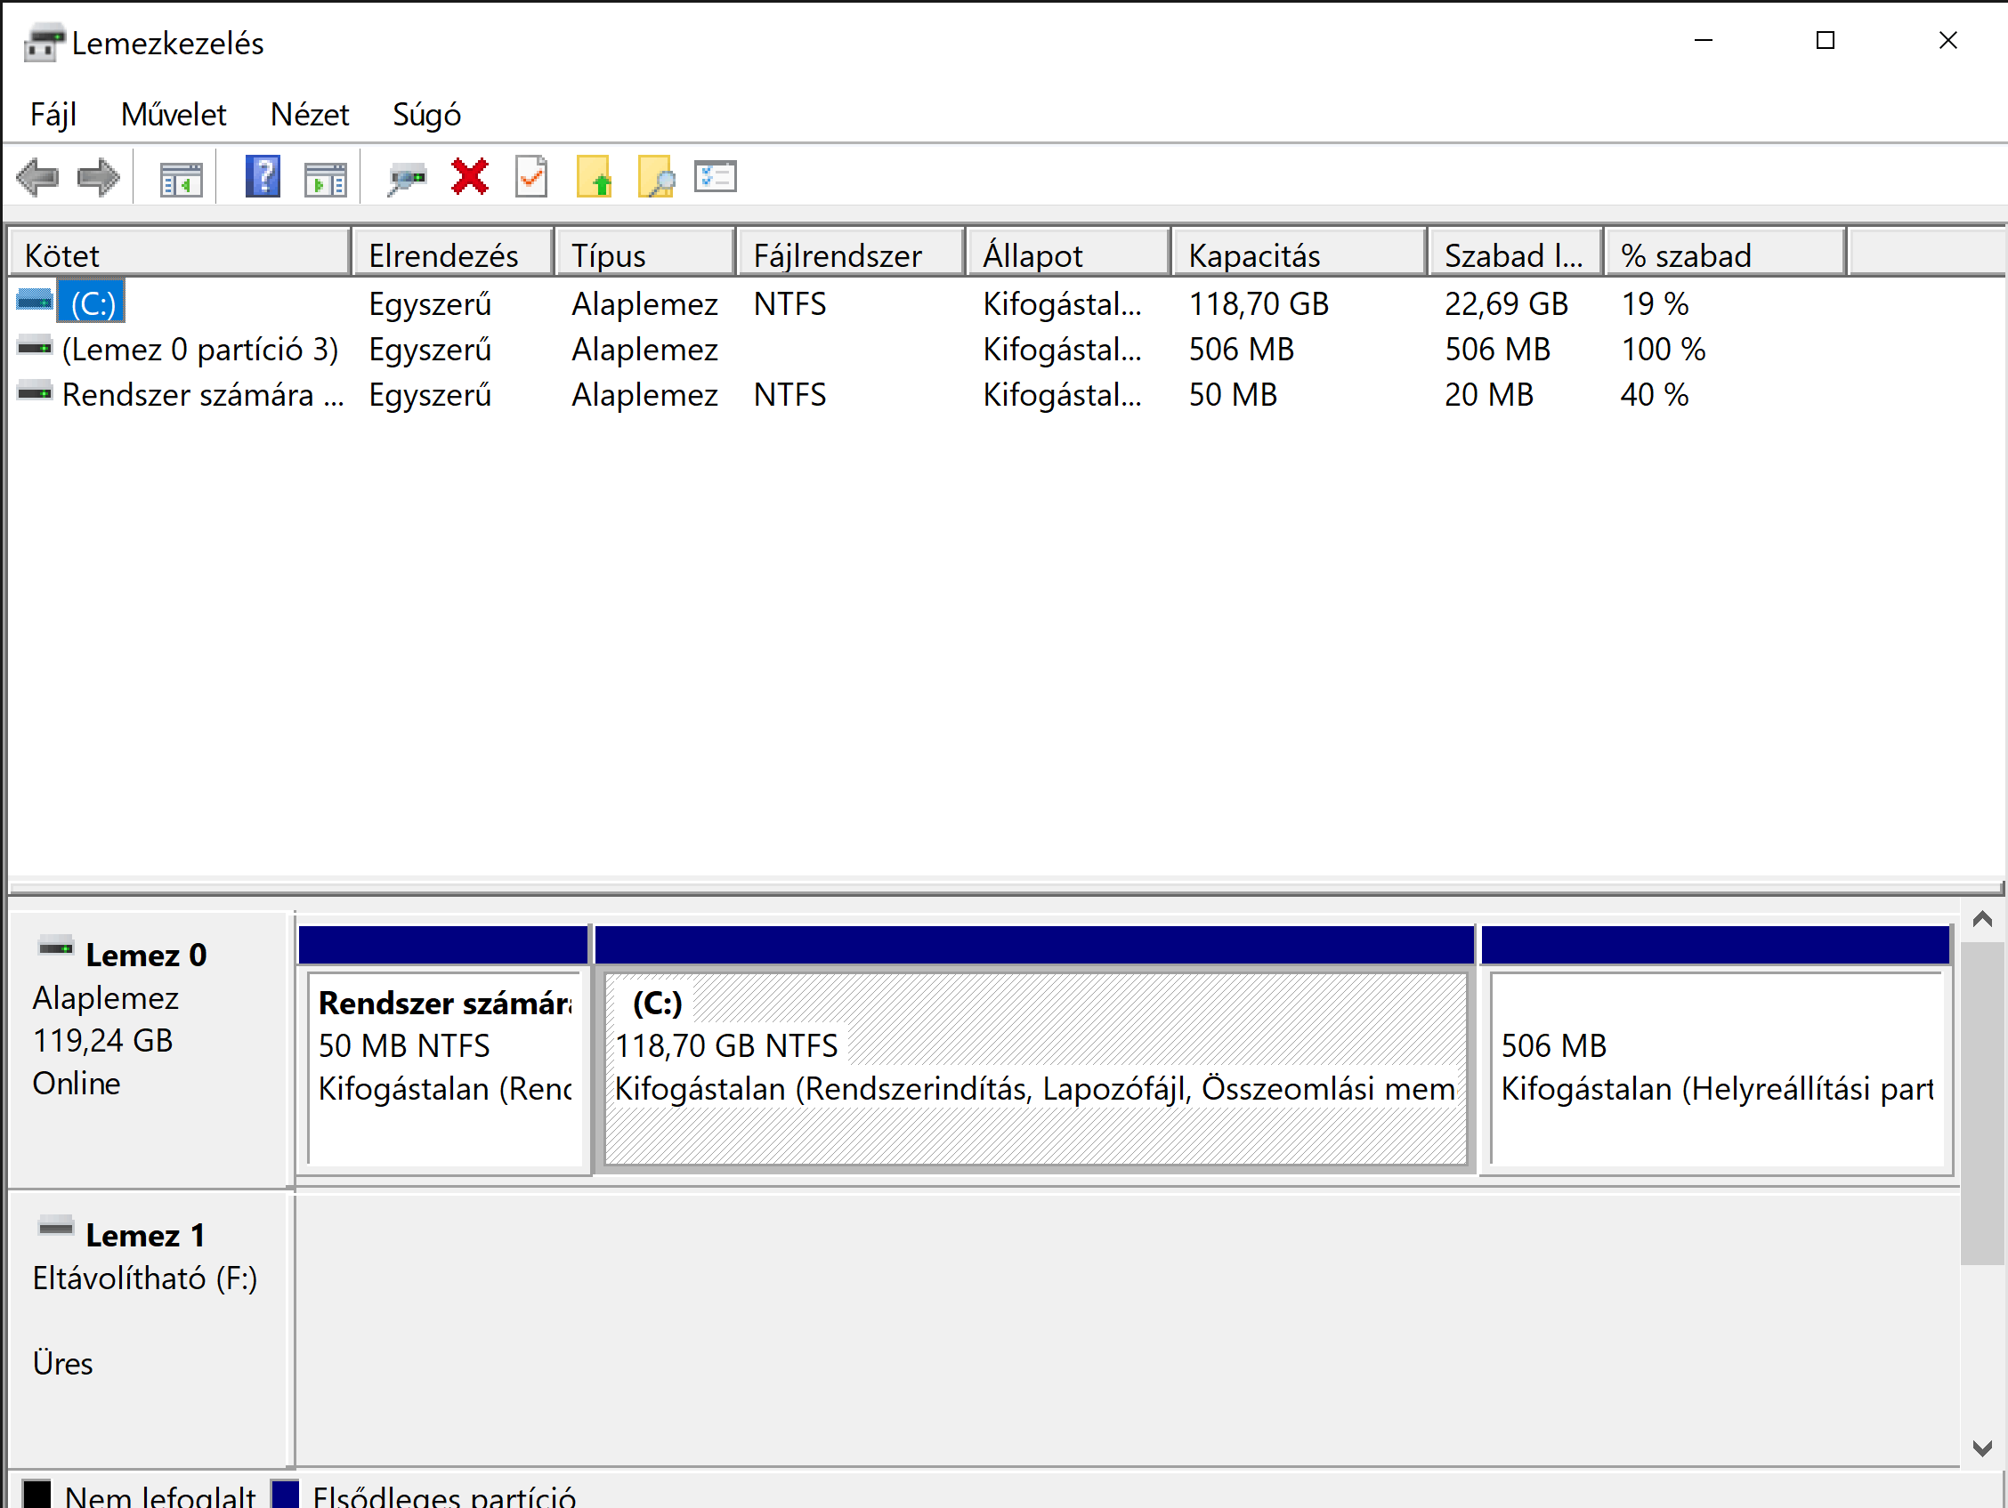2008x1508 pixels.
Task: Click scroll down arrow in disk pane
Action: pos(1981,1448)
